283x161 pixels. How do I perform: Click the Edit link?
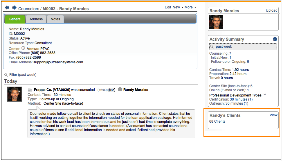[168, 7]
